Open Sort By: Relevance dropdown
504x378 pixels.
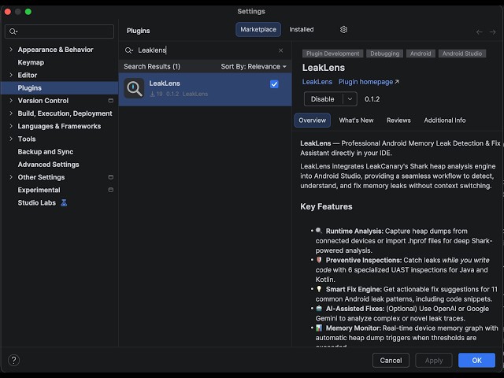[254, 66]
